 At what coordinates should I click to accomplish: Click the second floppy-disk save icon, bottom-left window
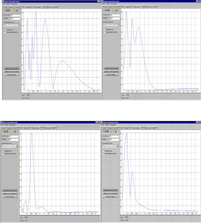click(7, 131)
